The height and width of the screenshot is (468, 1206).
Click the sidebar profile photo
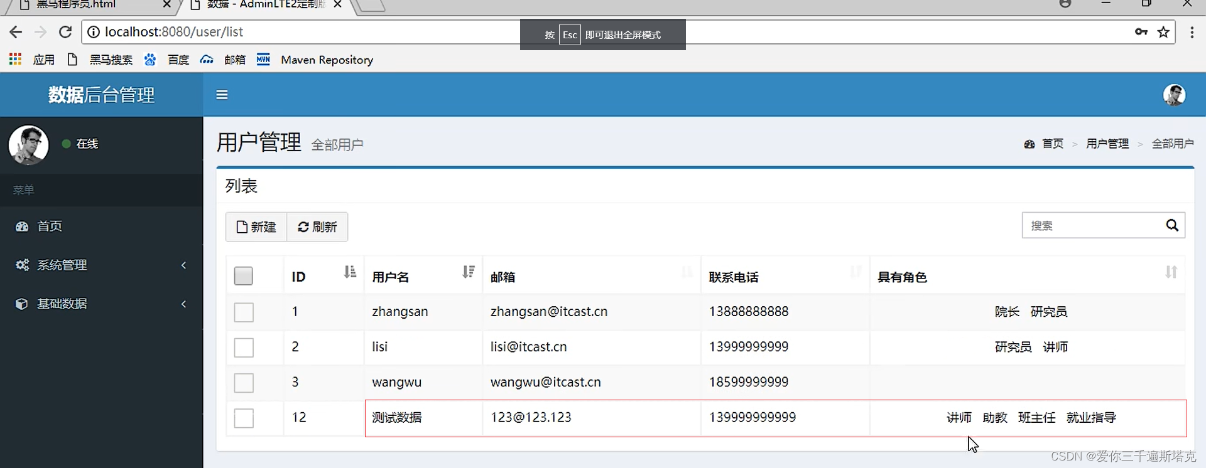tap(28, 145)
